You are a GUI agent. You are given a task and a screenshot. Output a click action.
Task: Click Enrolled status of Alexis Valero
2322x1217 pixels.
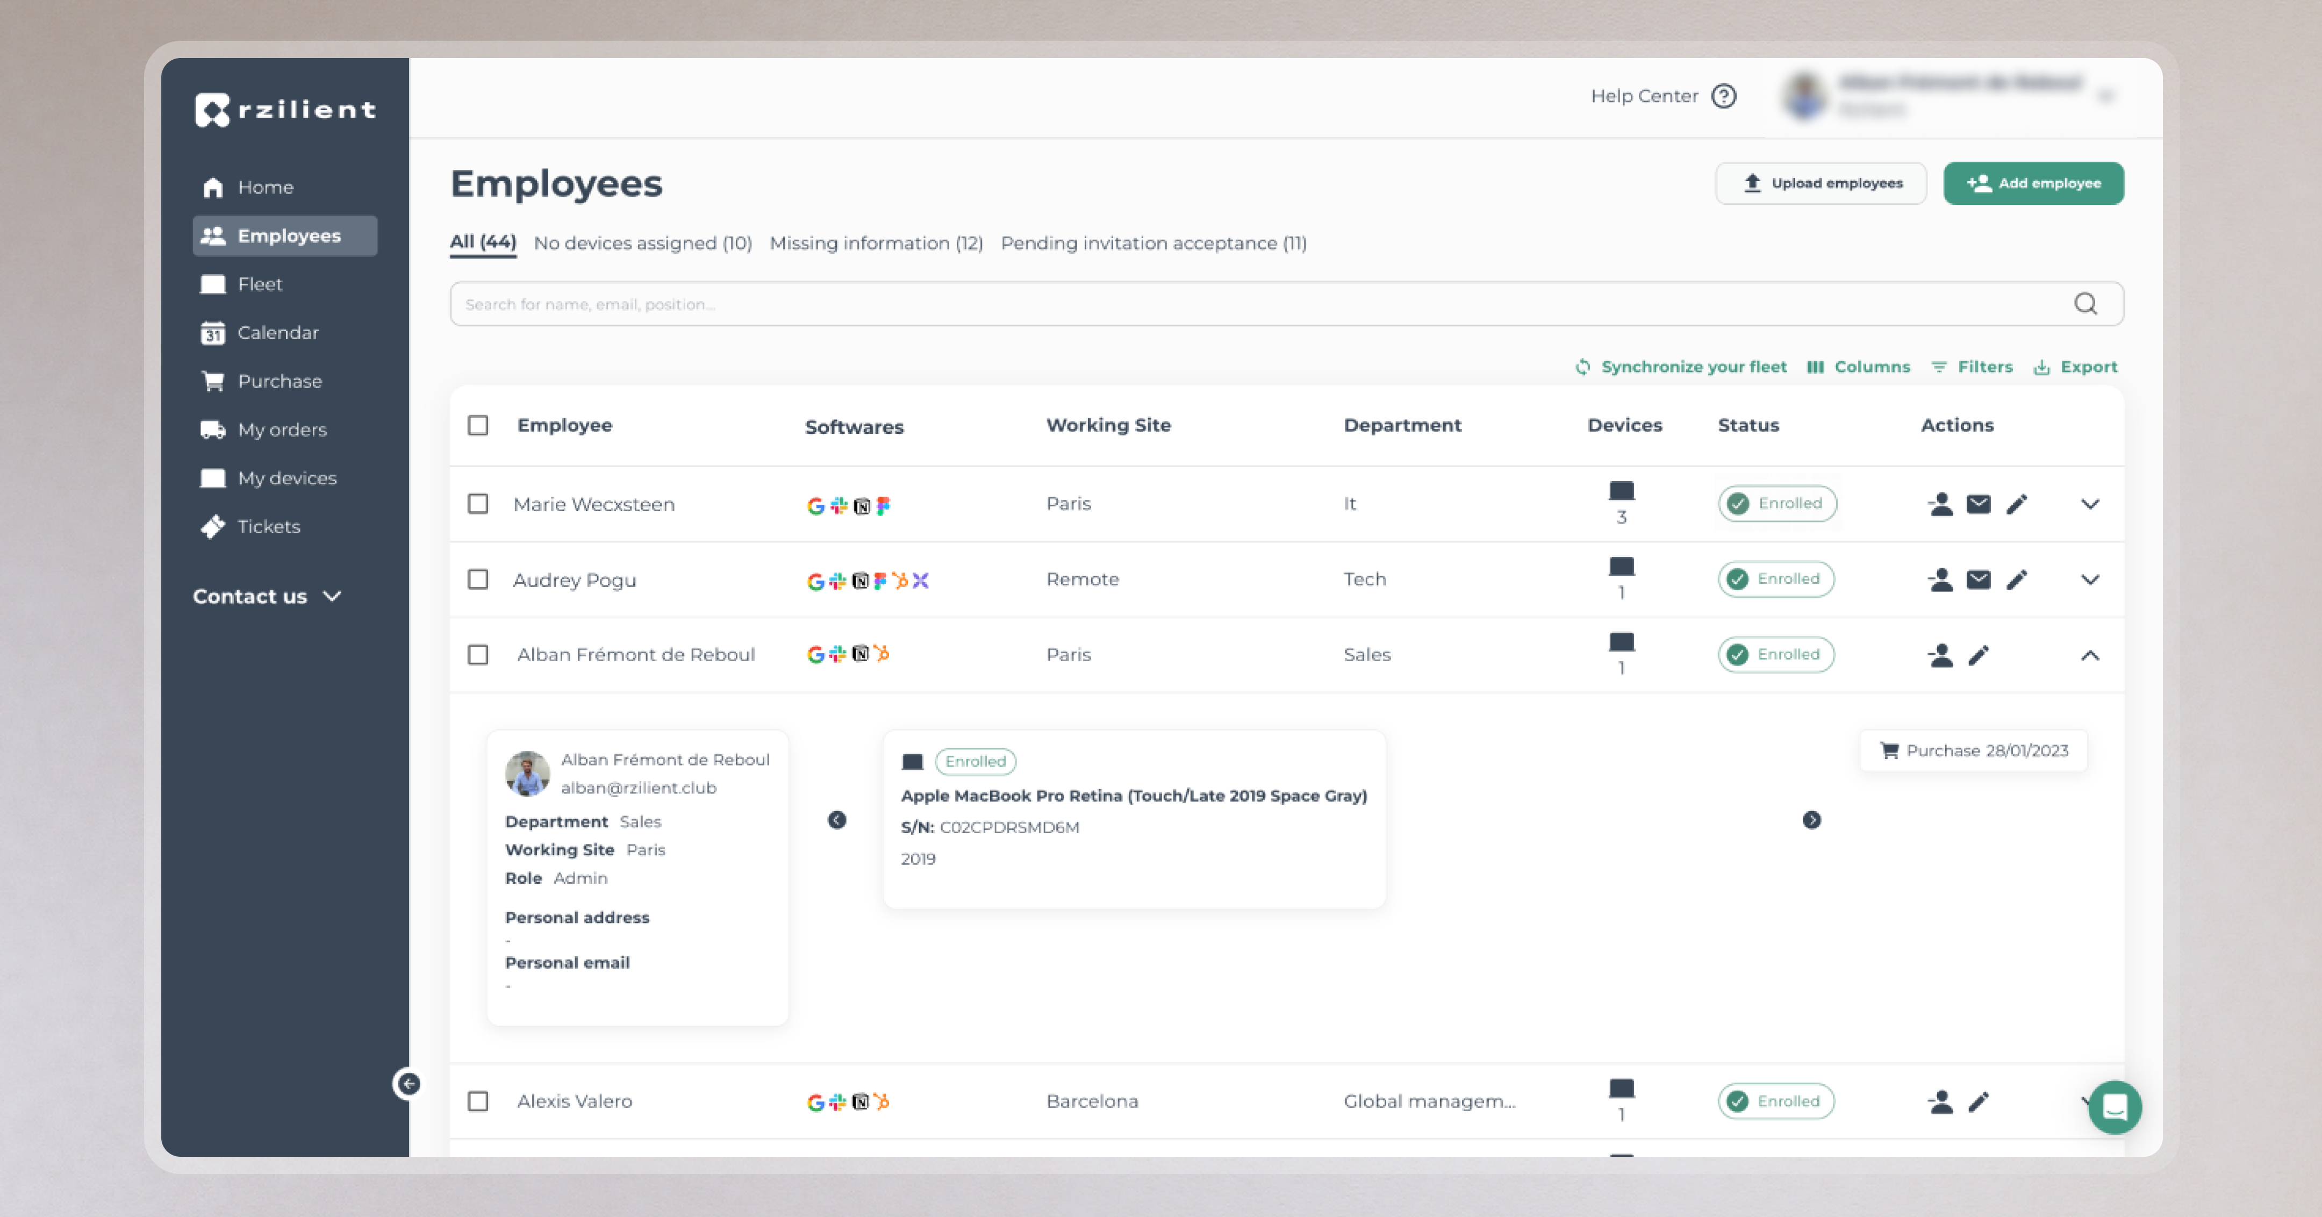pyautogui.click(x=1776, y=1101)
